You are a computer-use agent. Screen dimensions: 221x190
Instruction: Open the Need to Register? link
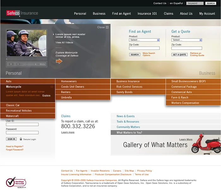pos(15,146)
